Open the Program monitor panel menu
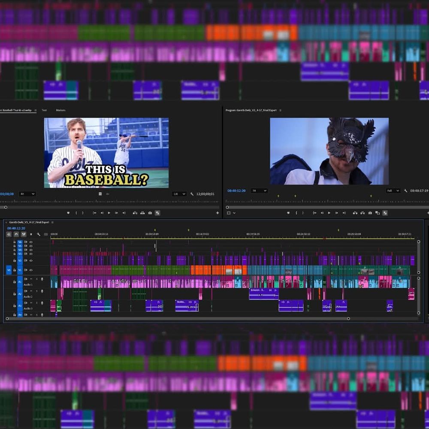The height and width of the screenshot is (429, 429). pyautogui.click(x=281, y=110)
